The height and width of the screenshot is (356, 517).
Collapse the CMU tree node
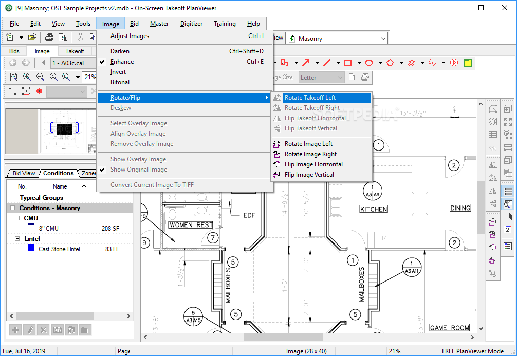click(x=17, y=218)
